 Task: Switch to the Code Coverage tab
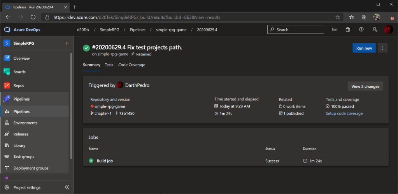pos(131,65)
